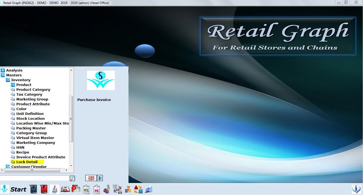This screenshot has width=363, height=195.
Task: Open Marketing Group master
Action: pyautogui.click(x=32, y=99)
